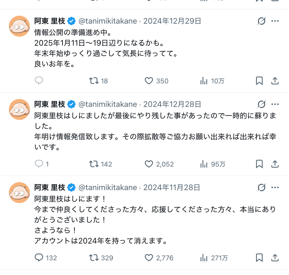Open the 2024年11月28日 date link

tap(172, 188)
